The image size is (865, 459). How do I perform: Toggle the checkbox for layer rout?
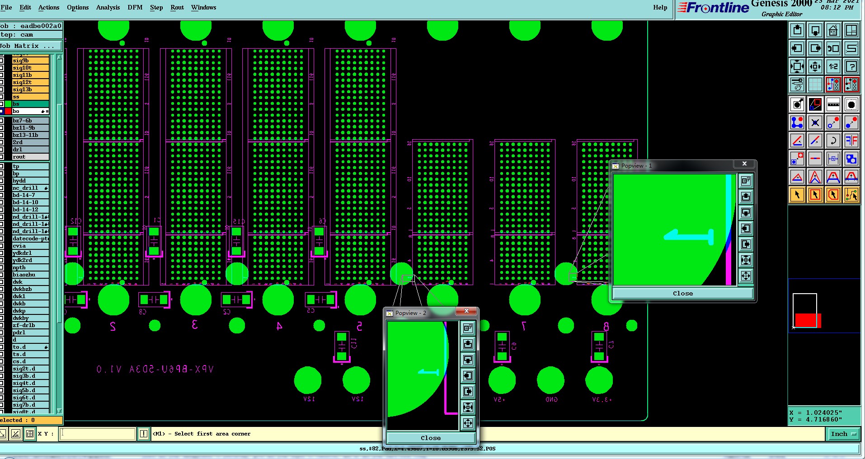click(x=2, y=157)
